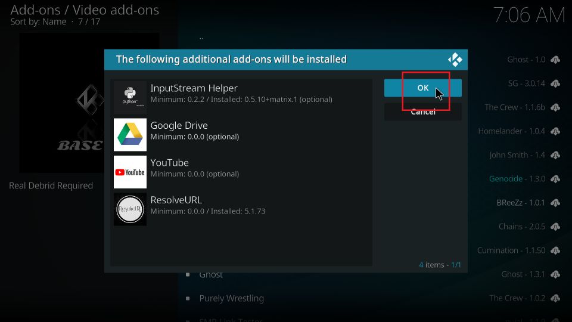The image size is (572, 322).
Task: Click the Purely Wrestling bullet marker
Action: 188,298
